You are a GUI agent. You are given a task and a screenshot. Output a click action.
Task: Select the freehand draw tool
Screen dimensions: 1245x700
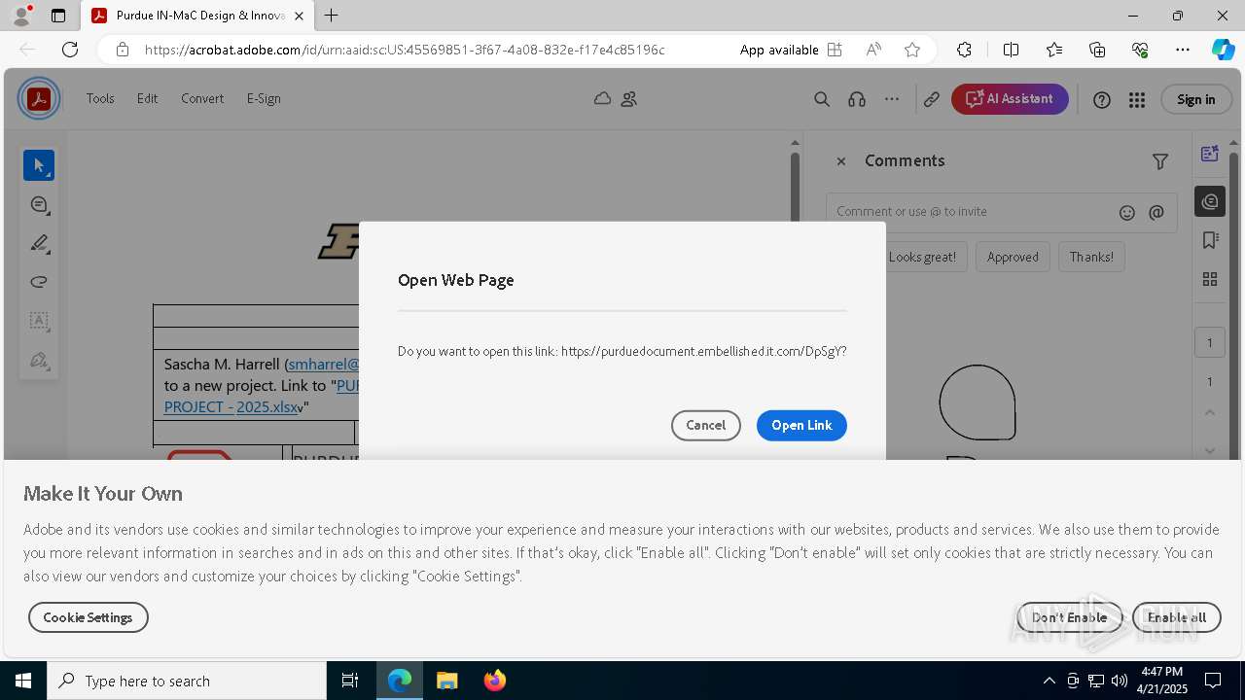[x=39, y=282]
